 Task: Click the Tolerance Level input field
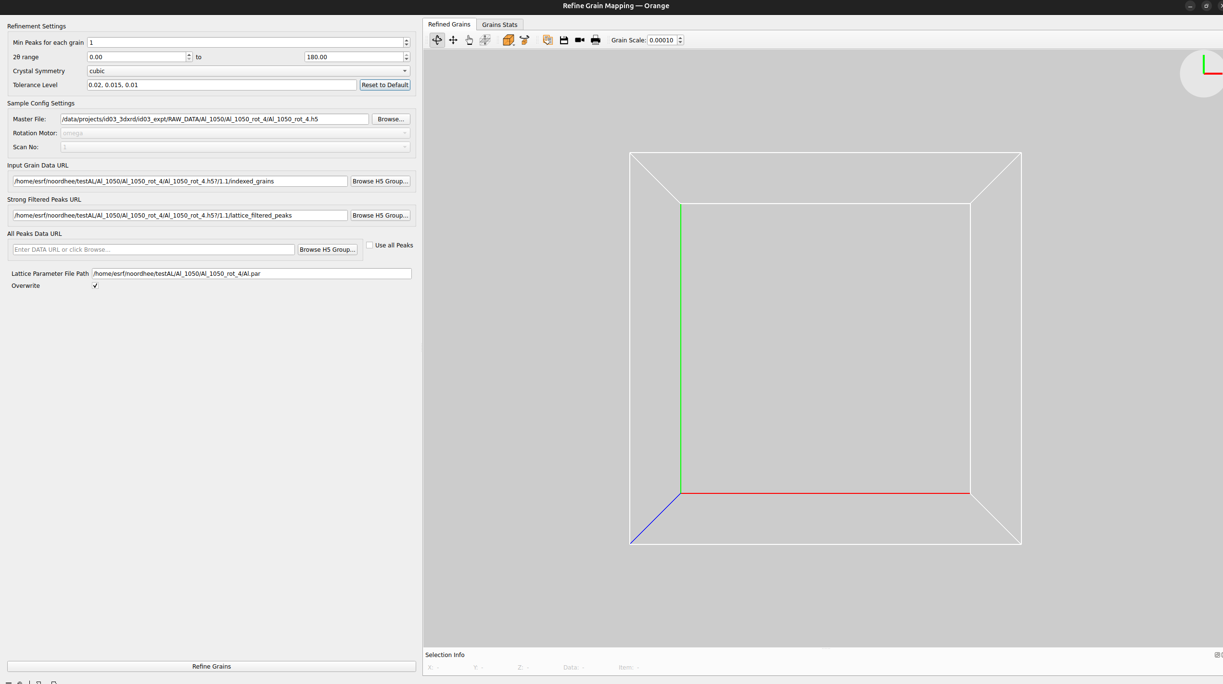222,85
